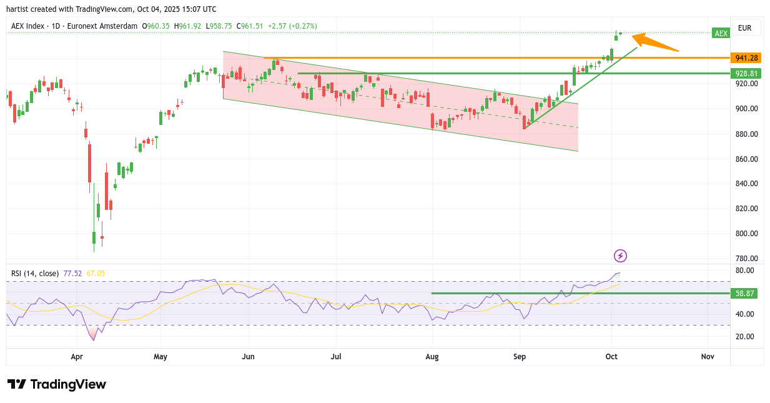This screenshot has height=403, width=770.
Task: Click the purple RSI value 77.52
Action: [72, 273]
